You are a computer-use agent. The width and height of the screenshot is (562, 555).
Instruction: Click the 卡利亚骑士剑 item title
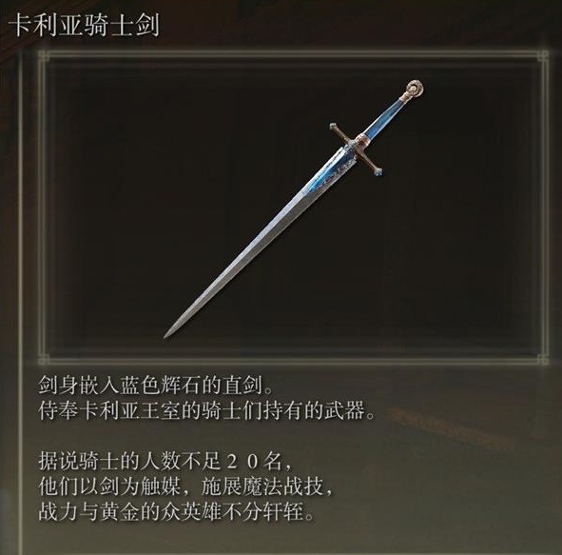tap(84, 26)
